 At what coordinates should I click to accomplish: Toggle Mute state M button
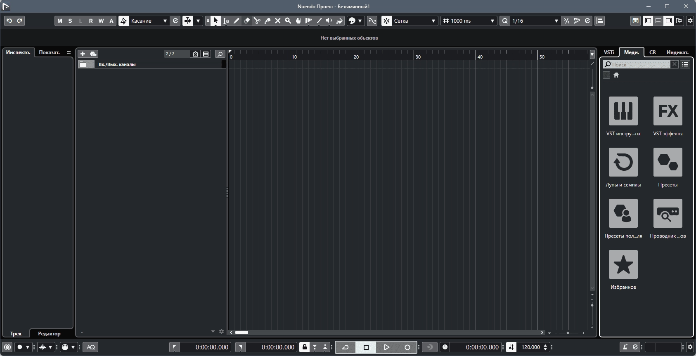(x=60, y=21)
